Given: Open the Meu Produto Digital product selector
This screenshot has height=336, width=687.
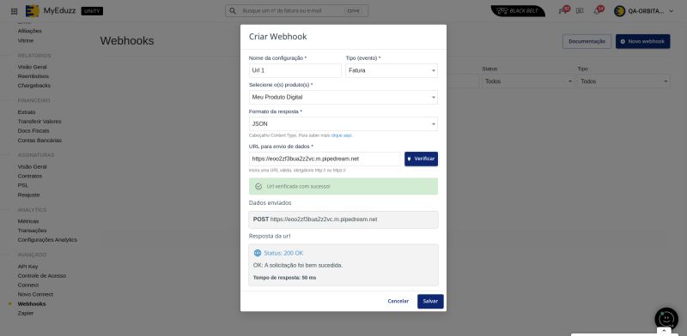Looking at the screenshot, I should click(343, 97).
